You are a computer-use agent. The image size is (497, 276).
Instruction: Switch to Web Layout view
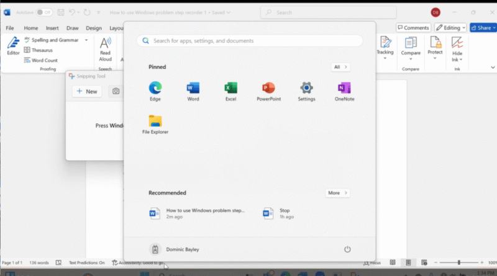click(x=424, y=262)
